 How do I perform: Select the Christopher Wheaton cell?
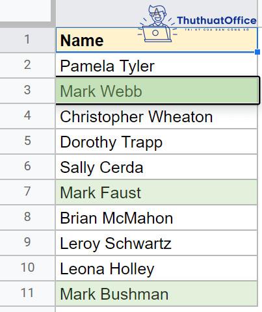tap(157, 116)
